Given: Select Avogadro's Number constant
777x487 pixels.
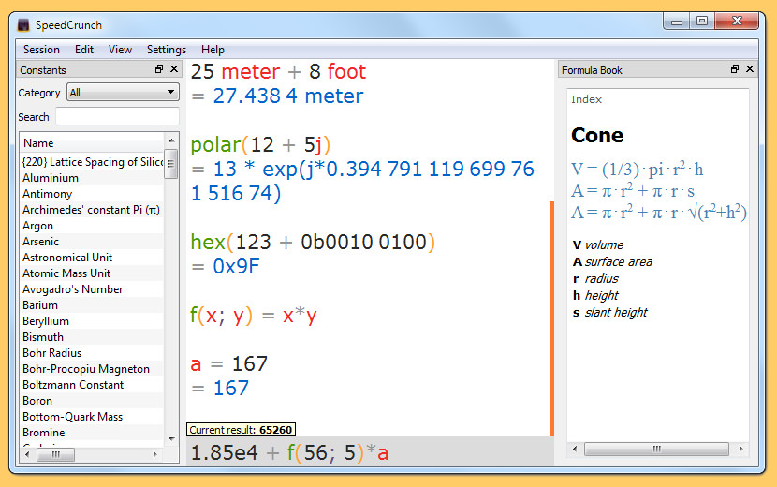Looking at the screenshot, I should (x=92, y=288).
